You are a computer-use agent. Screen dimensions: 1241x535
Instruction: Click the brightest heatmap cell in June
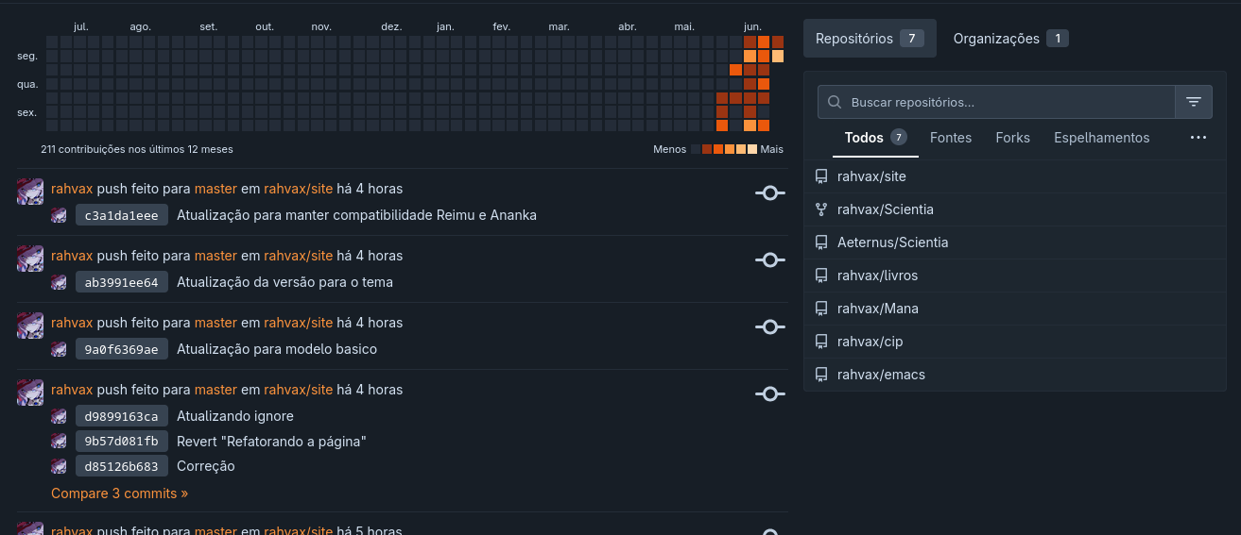(x=778, y=57)
